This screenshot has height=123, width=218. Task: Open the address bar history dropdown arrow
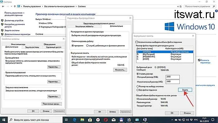tap(178, 7)
